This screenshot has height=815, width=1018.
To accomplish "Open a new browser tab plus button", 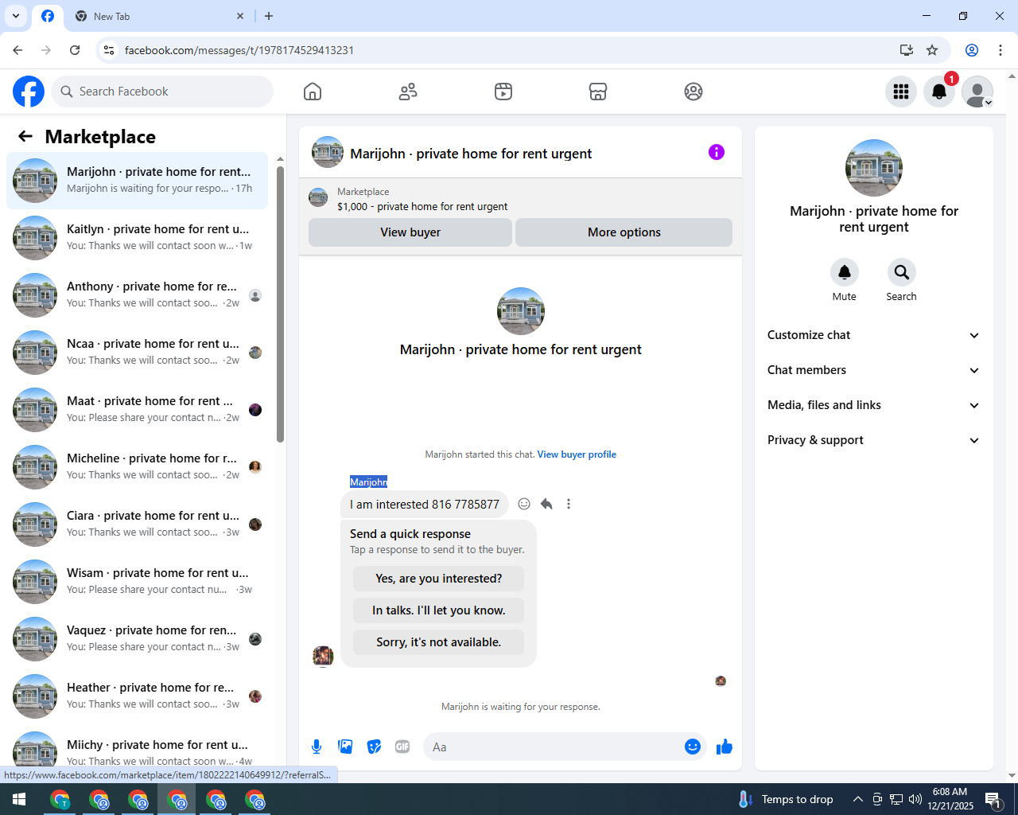I will [x=269, y=16].
